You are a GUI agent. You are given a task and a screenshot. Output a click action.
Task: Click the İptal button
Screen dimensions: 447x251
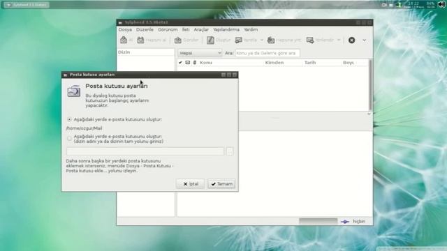click(x=191, y=184)
